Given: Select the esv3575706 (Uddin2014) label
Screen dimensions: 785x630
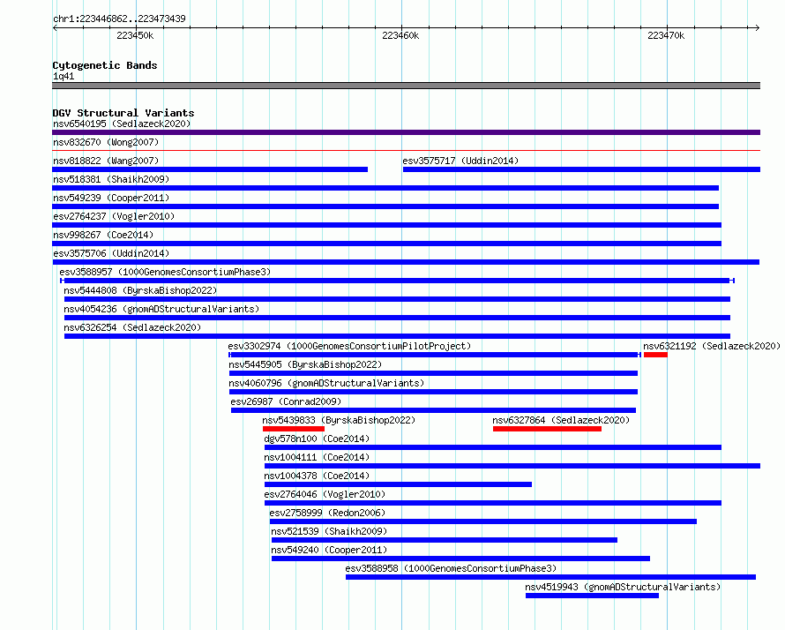Looking at the screenshot, I should pos(111,253).
